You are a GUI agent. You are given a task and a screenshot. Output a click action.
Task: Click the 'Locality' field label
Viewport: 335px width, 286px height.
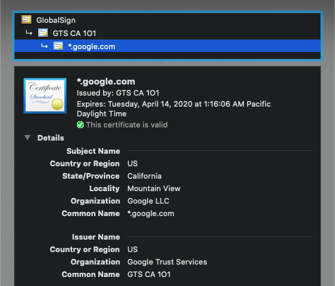pos(105,188)
